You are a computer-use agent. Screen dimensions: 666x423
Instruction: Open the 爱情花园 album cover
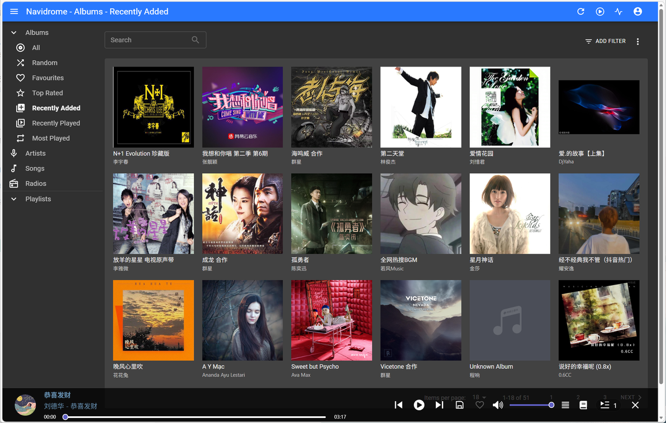pos(510,107)
